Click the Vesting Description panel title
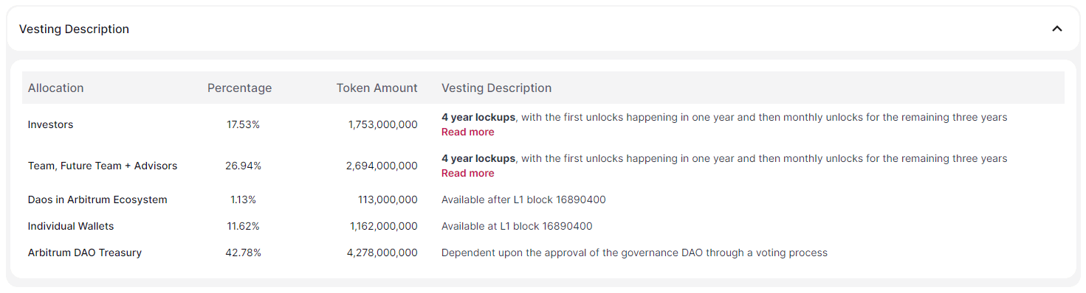1086x293 pixels. [74, 29]
